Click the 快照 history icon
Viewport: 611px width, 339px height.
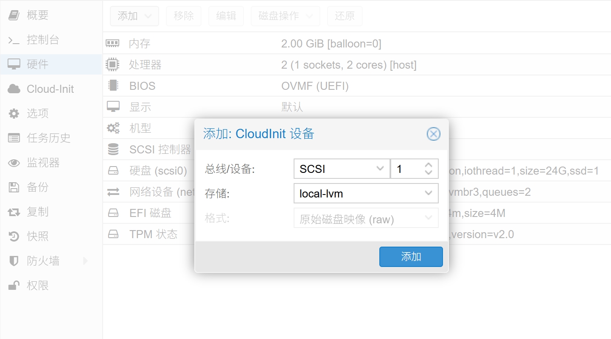pyautogui.click(x=14, y=236)
